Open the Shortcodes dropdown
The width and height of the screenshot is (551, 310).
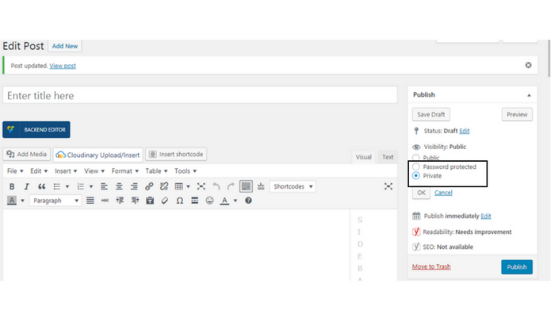pyautogui.click(x=293, y=186)
